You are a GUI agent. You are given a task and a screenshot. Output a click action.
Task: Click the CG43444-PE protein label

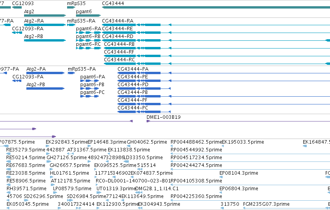[x=133, y=77]
